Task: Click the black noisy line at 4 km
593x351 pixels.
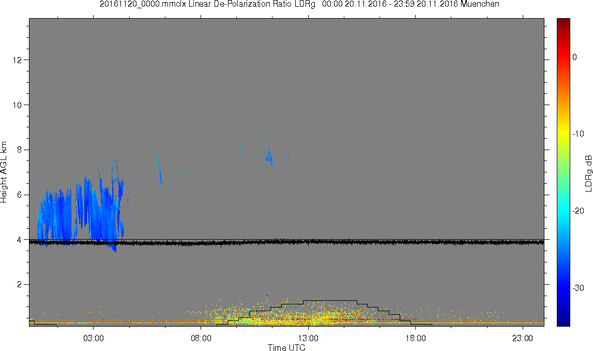Action: tap(286, 242)
